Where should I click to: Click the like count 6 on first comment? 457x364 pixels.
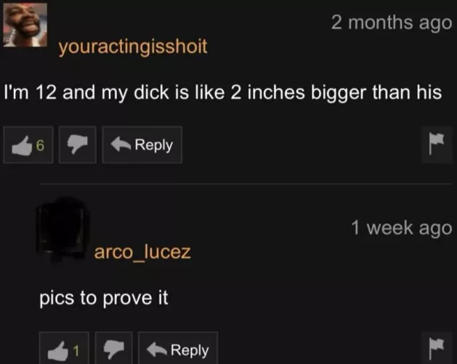pyautogui.click(x=41, y=145)
